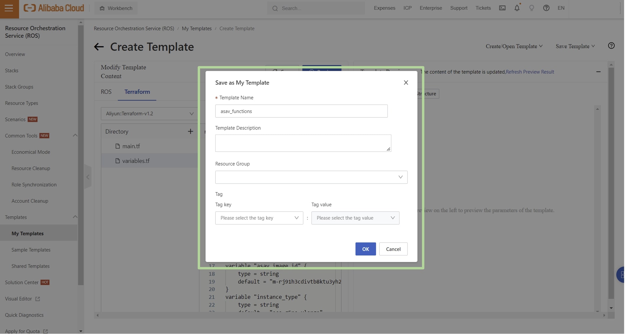Switch to the ROS tab
Viewport: 625px width, 334px height.
[x=106, y=92]
